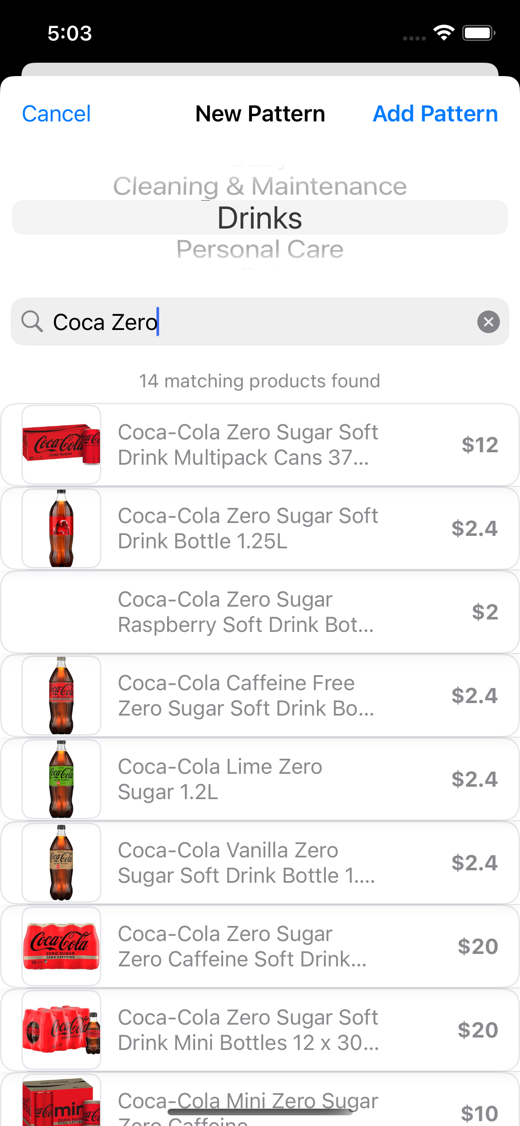Select the $20 Zero Caffeine Soft Drink pack
The height and width of the screenshot is (1126, 520).
coord(260,946)
